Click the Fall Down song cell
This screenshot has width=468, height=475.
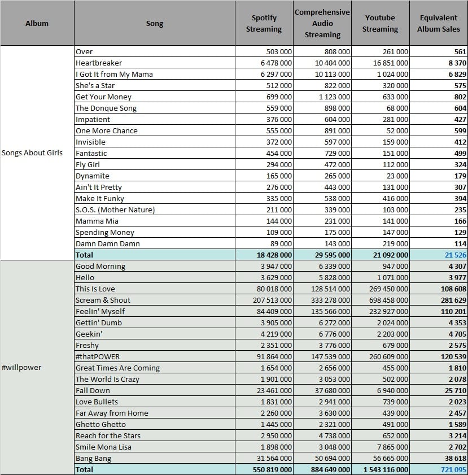[154, 390]
